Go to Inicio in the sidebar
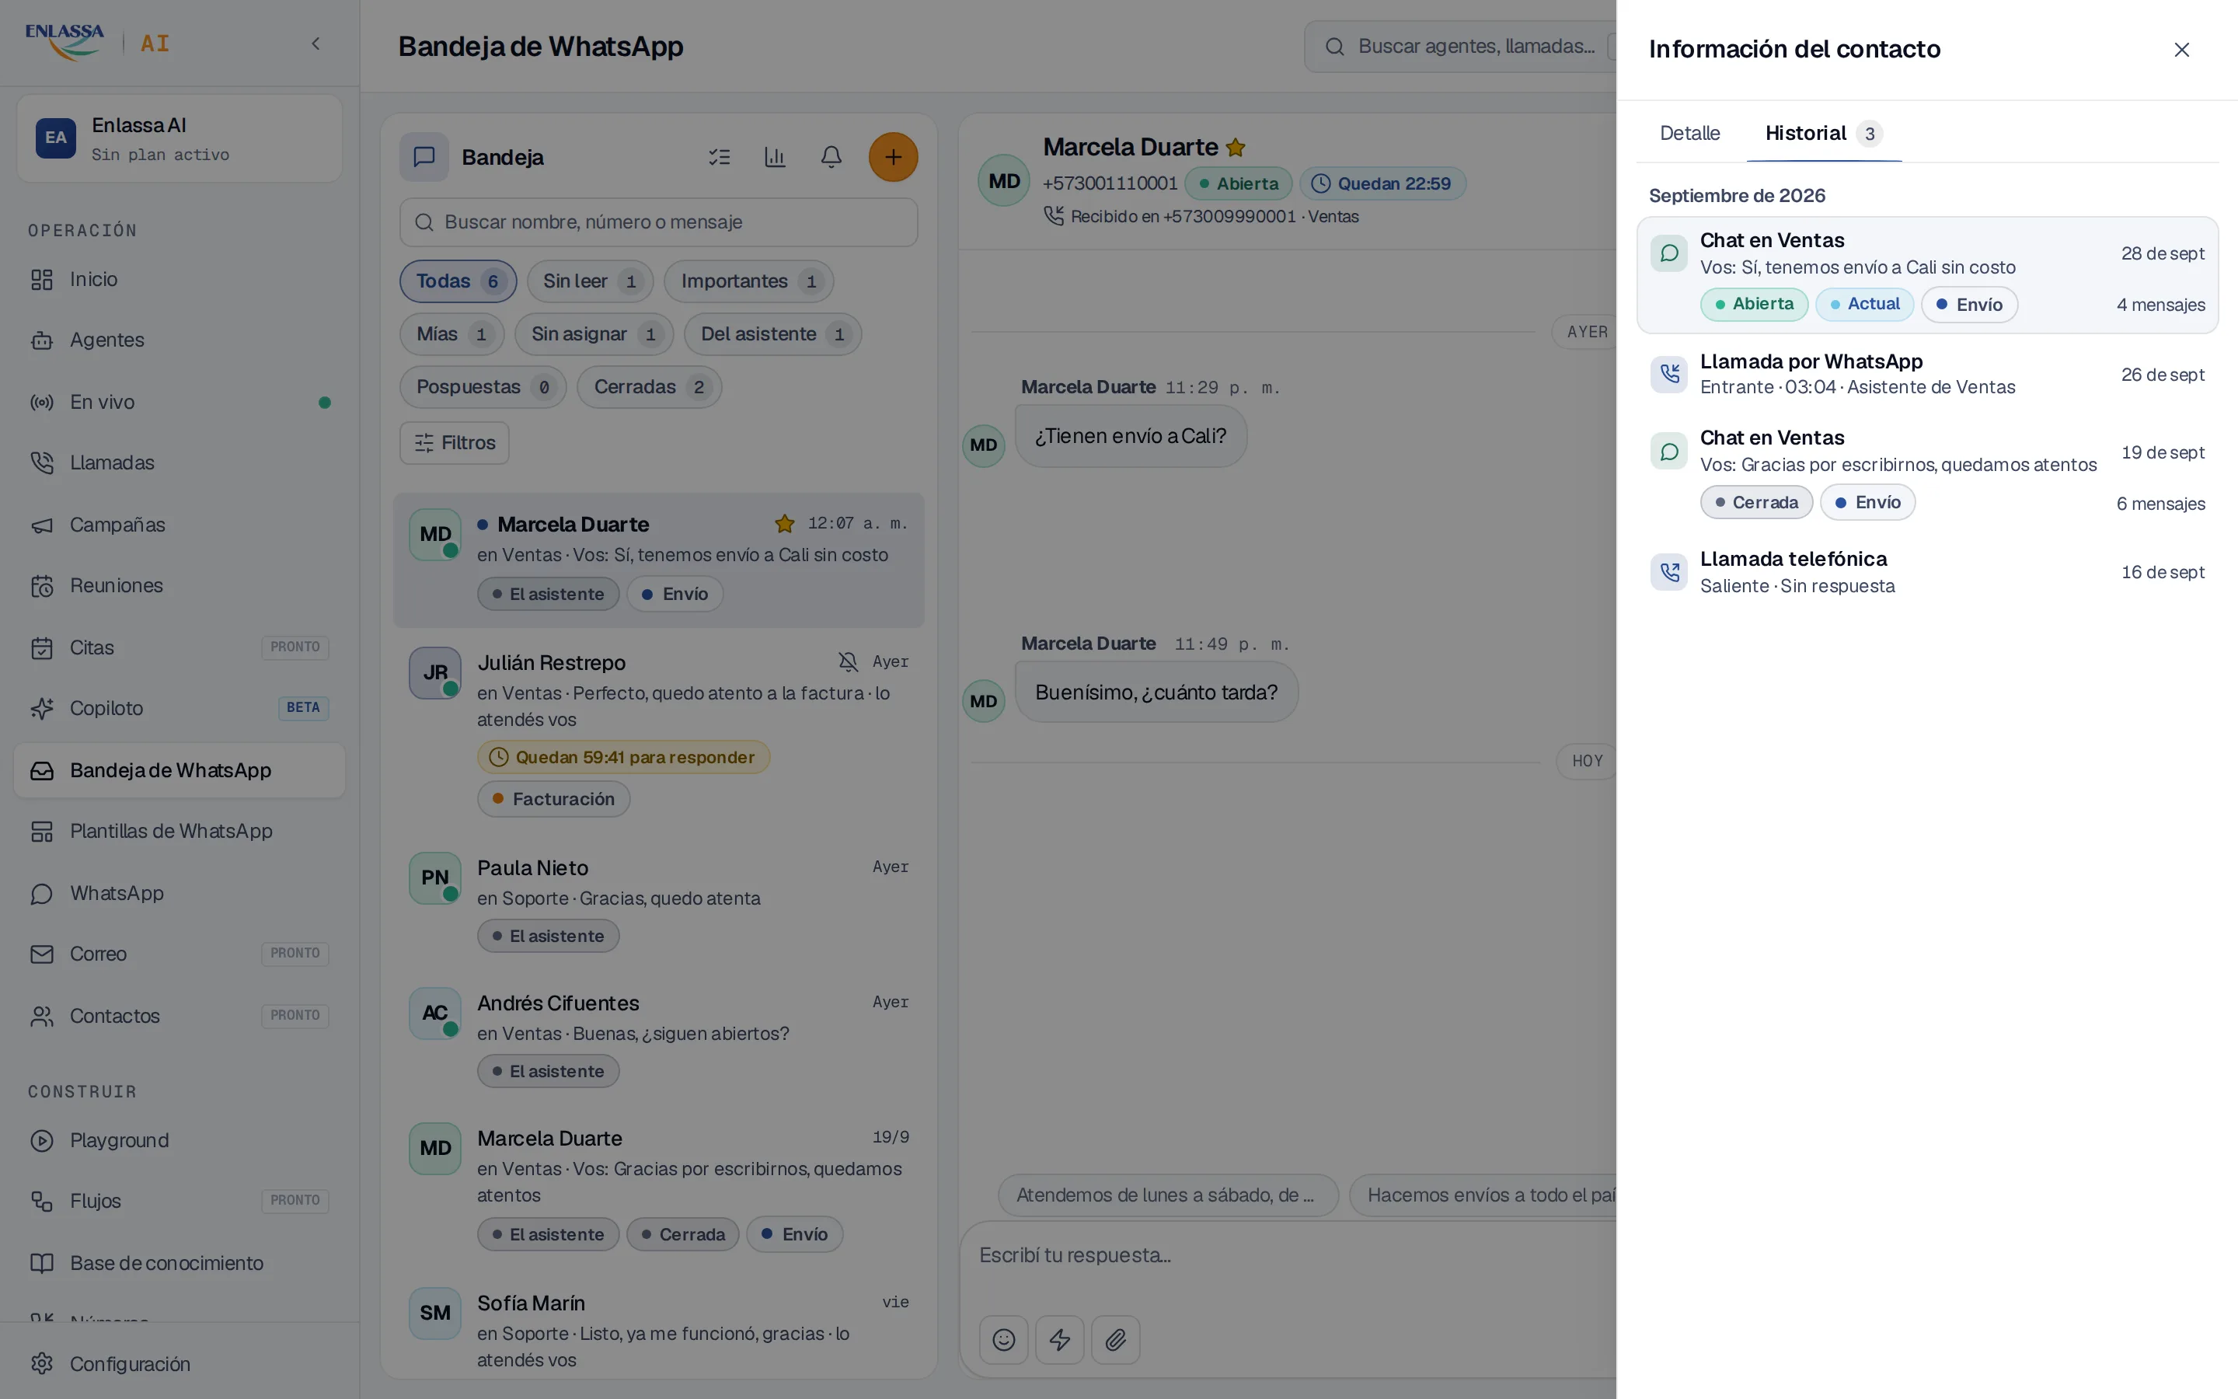The width and height of the screenshot is (2238, 1399). 180,280
